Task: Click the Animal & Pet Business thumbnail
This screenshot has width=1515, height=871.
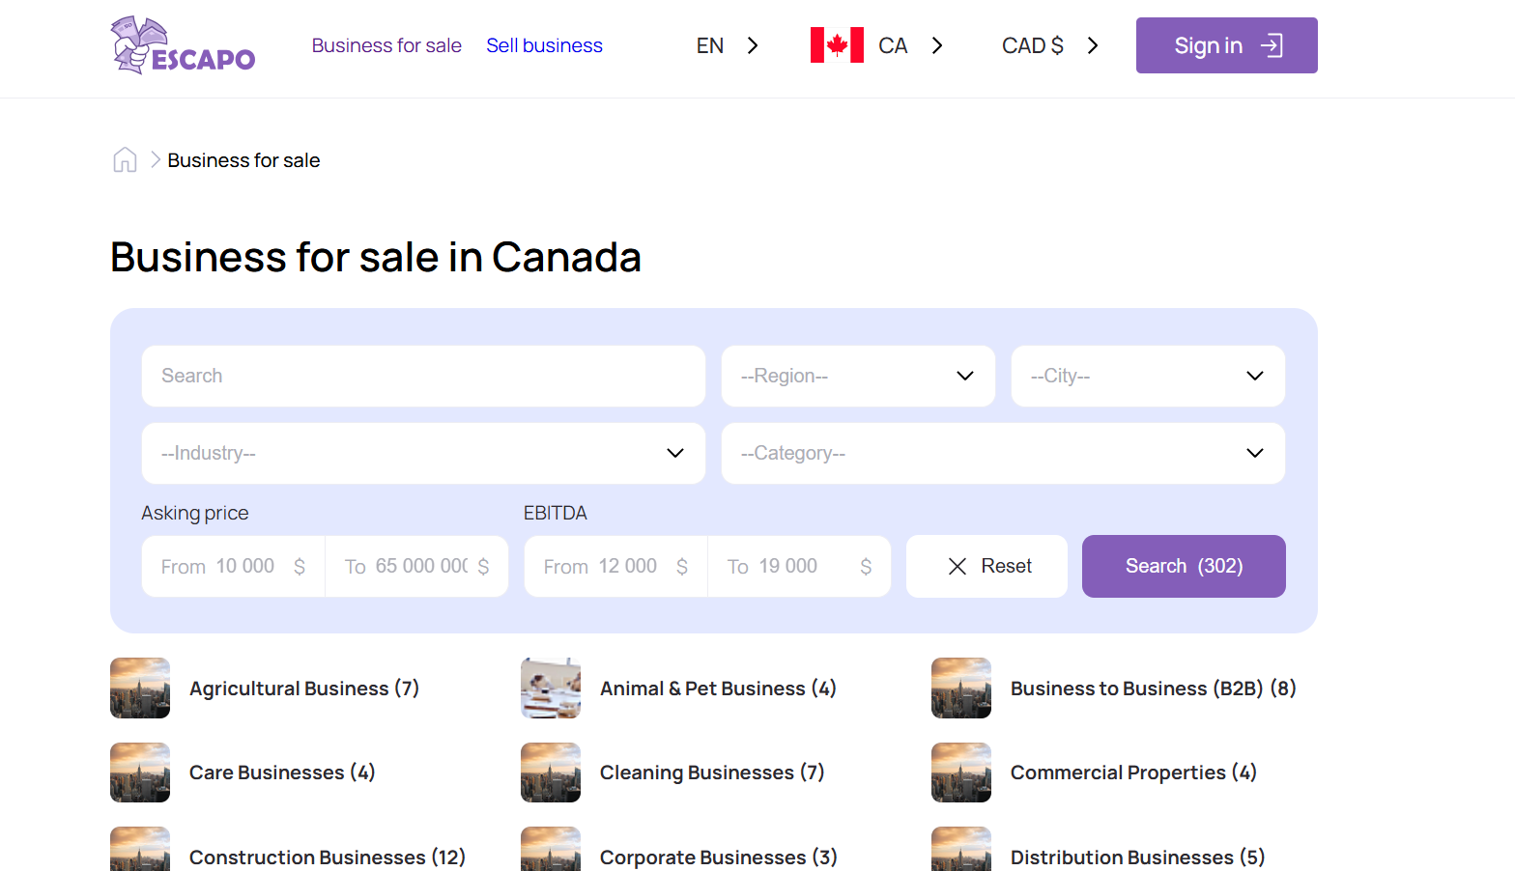Action: [x=551, y=688]
